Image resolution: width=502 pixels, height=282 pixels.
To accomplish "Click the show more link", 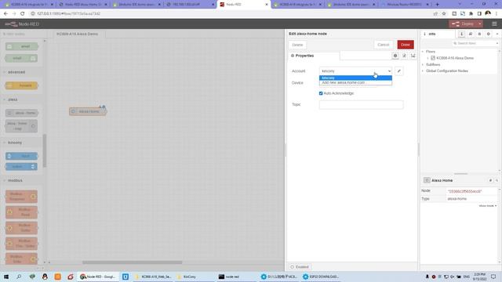I will [x=488, y=206].
